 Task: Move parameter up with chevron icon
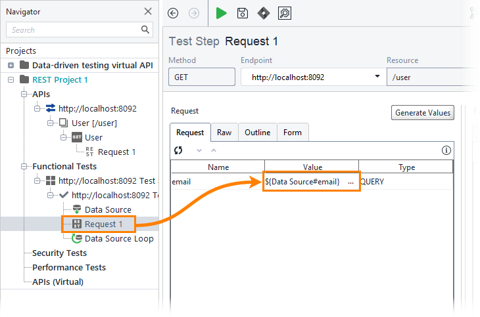coord(214,150)
